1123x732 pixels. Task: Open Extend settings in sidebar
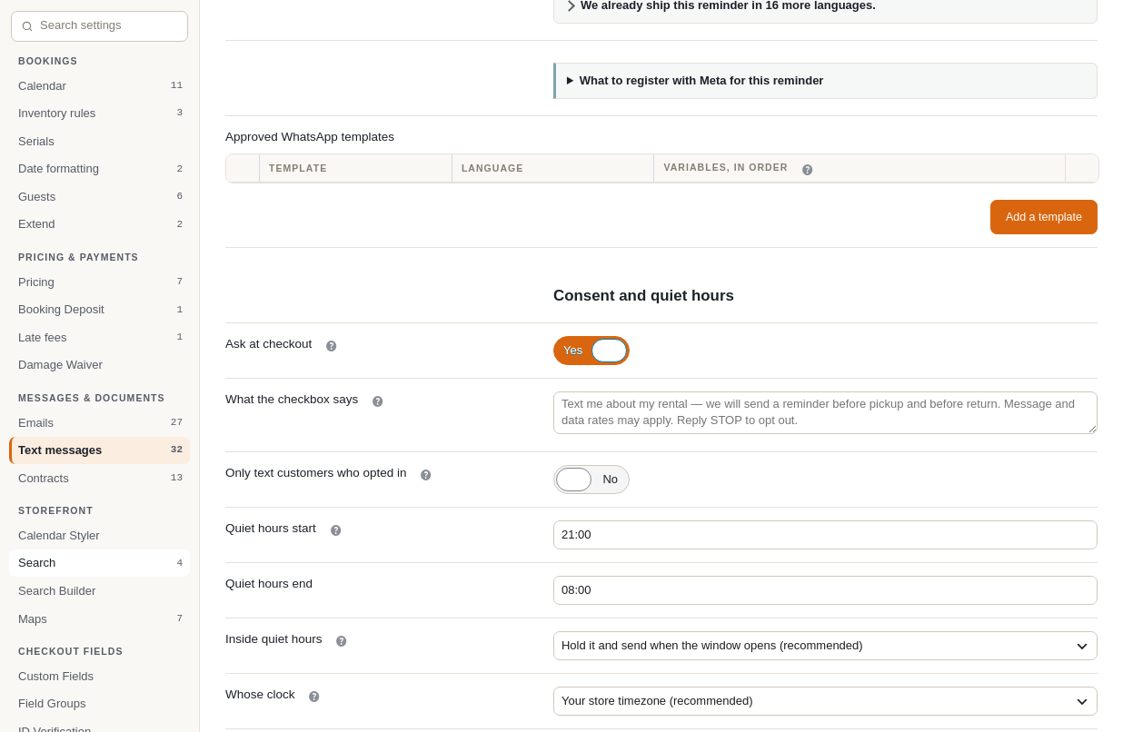click(x=100, y=224)
